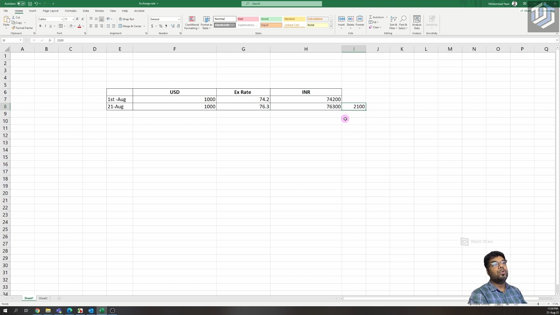Toggle Wrap Text for the cell
This screenshot has width=560, height=315.
[x=127, y=19]
